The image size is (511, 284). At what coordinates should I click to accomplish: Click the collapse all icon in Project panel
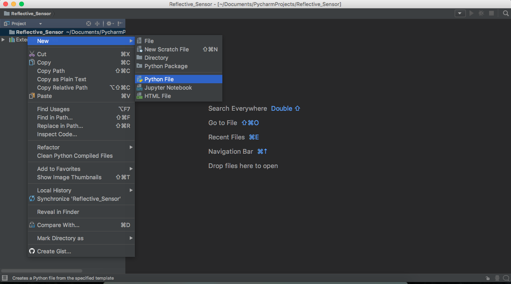(97, 24)
